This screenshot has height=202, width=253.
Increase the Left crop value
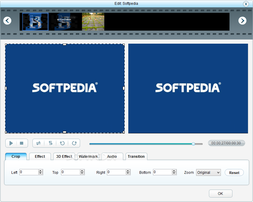pyautogui.click(x=40, y=171)
